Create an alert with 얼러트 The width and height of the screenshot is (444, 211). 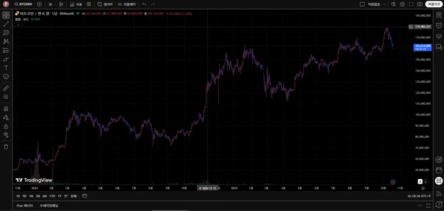pyautogui.click(x=105, y=4)
